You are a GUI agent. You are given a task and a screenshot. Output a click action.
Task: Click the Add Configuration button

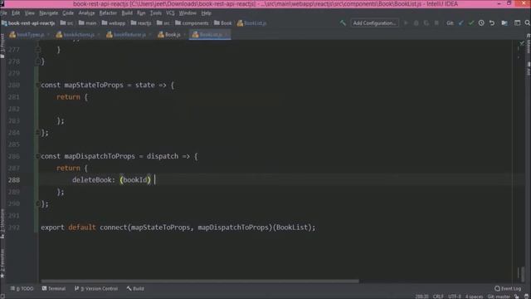[374, 23]
